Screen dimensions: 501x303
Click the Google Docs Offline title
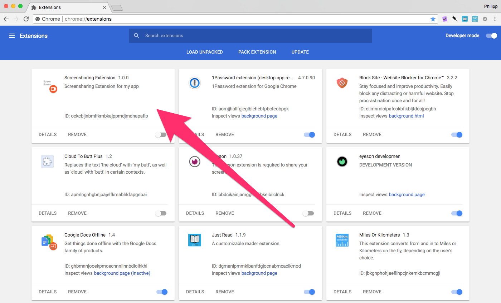tap(85, 235)
